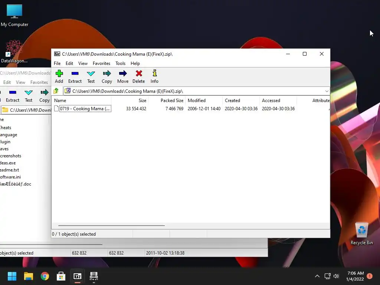Viewport: 380px width, 285px height.
Task: Select Screenshots folder in background window
Action: coord(10,156)
